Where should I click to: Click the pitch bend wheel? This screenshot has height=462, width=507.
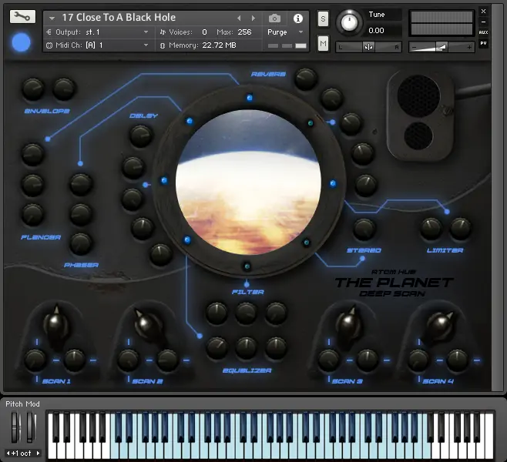pos(15,427)
